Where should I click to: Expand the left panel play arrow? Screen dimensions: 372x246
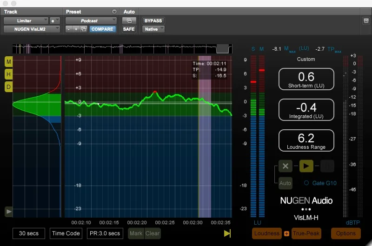[x=9, y=212]
